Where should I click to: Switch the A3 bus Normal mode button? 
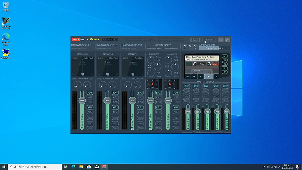[206, 87]
